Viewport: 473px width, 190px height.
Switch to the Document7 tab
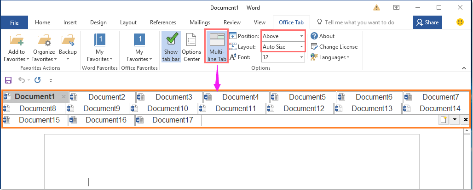click(x=436, y=97)
